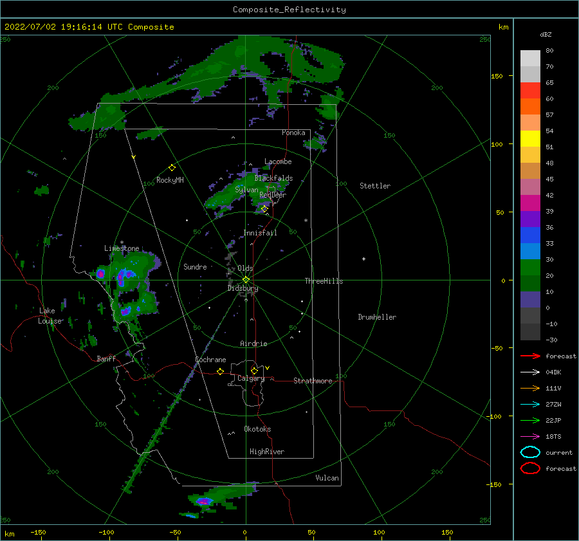Click the Lake Louise label
Viewport: 579px width, 541px height.
click(50, 316)
